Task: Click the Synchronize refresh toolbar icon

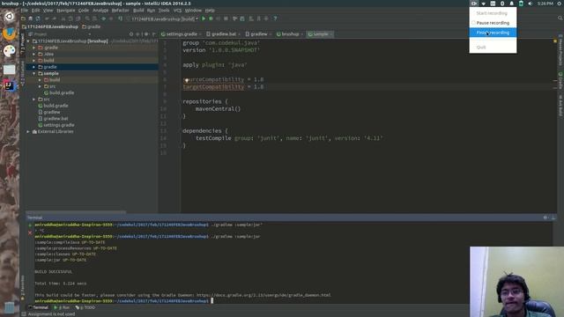Action: (38, 18)
